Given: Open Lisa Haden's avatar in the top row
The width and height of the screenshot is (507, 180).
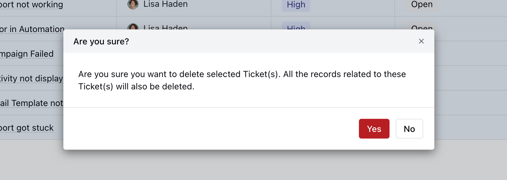Looking at the screenshot, I should (133, 5).
